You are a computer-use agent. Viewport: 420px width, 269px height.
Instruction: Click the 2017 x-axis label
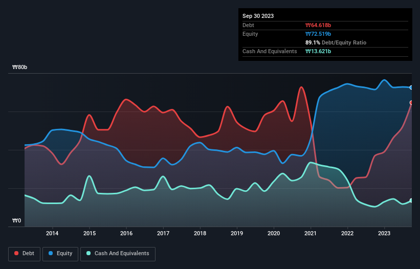click(x=163, y=233)
